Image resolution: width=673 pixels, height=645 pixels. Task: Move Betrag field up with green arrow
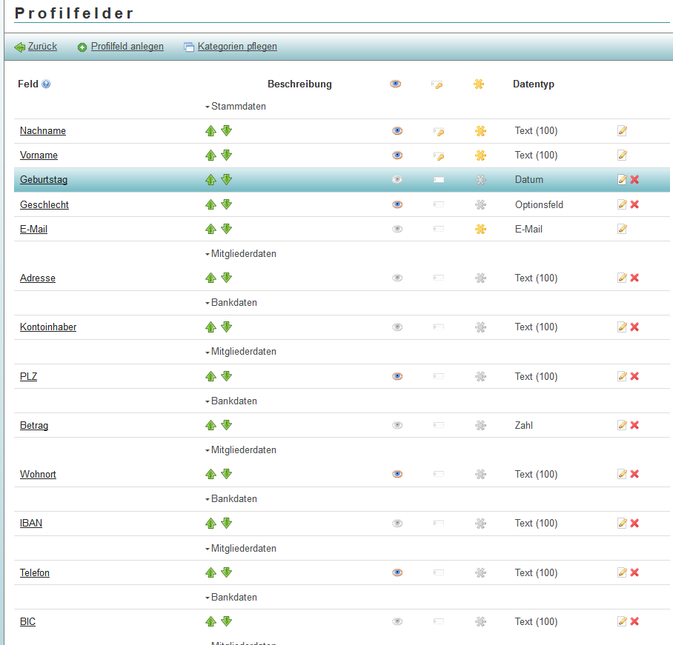pyautogui.click(x=210, y=425)
